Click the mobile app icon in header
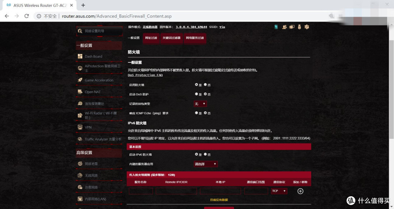This screenshot has height=209, width=394. [276, 27]
